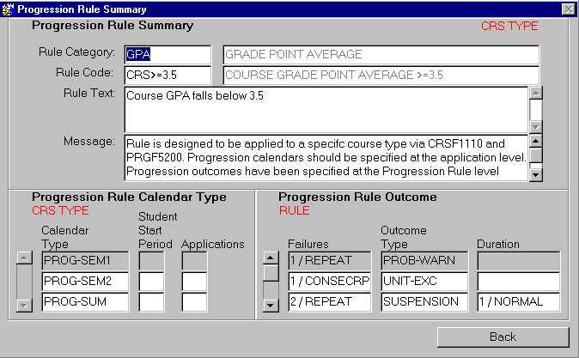Click inside the Rule Text box
579x358 pixels.
(x=326, y=108)
